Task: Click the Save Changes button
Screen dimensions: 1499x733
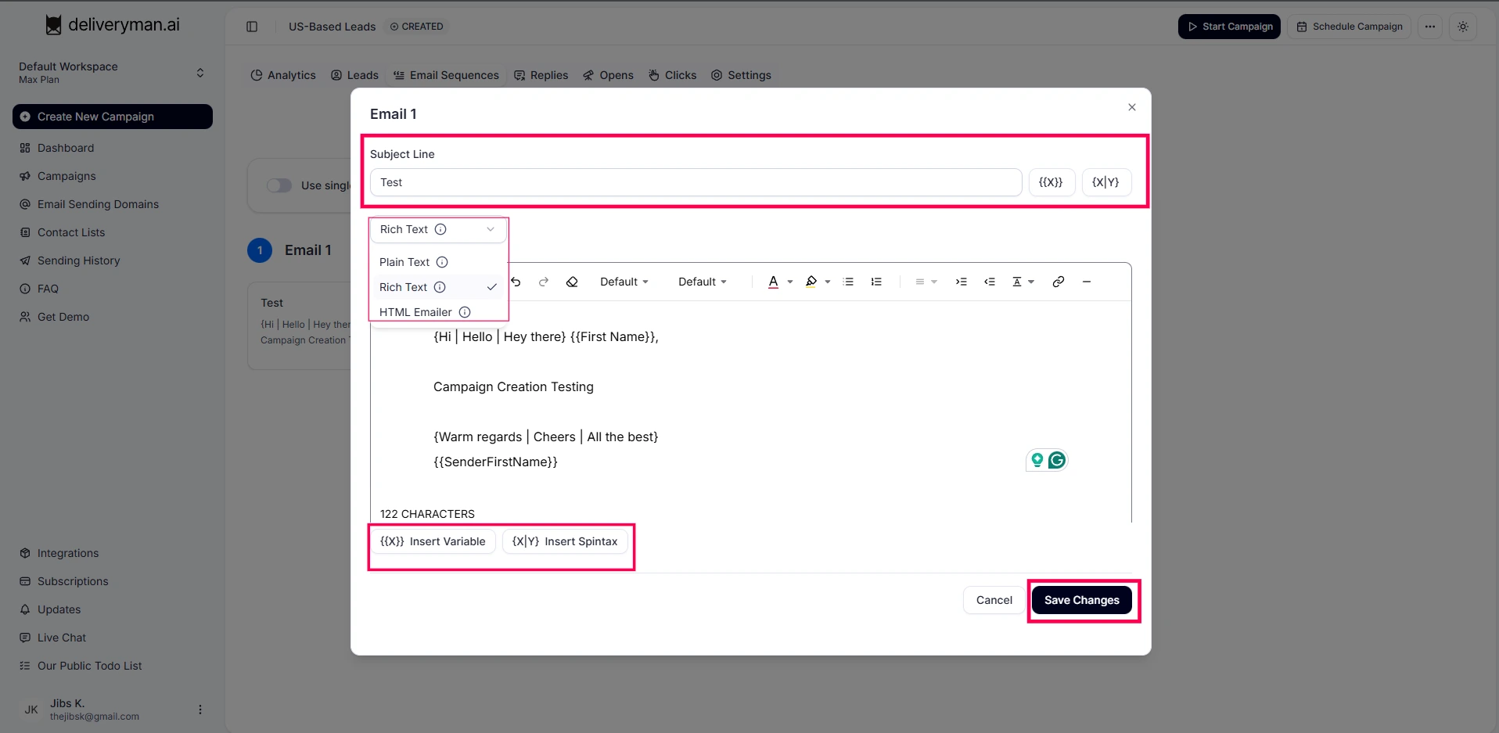Action: 1081,600
